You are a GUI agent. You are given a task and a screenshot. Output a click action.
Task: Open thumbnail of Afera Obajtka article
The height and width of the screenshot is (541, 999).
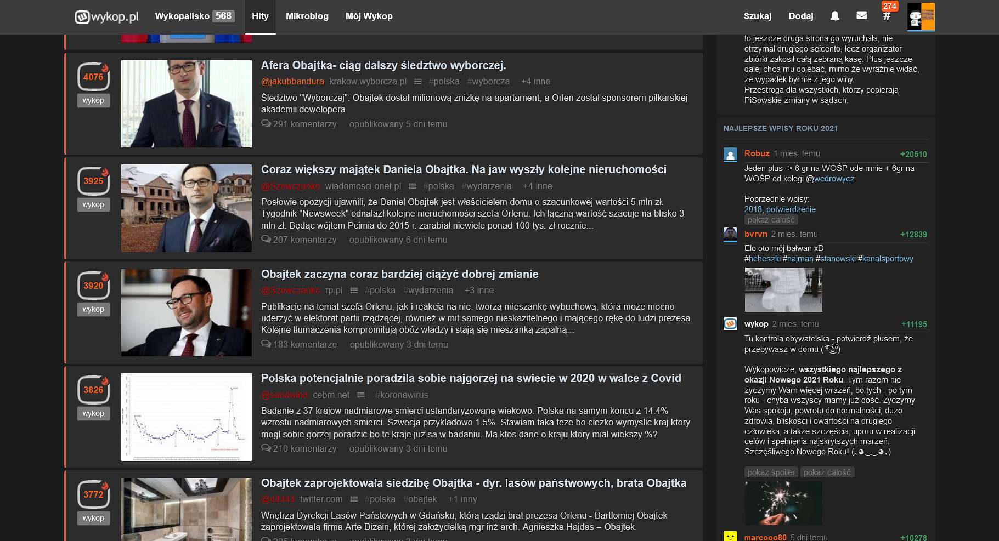pos(187,104)
